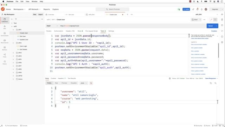This screenshot has width=225, height=127.
Task: Open the Send button dropdown arrow
Action: pos(216,26)
